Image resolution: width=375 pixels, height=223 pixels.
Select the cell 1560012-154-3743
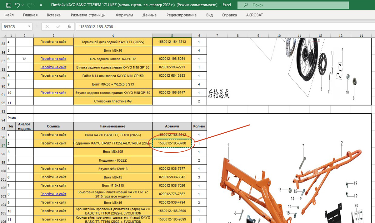(x=172, y=42)
